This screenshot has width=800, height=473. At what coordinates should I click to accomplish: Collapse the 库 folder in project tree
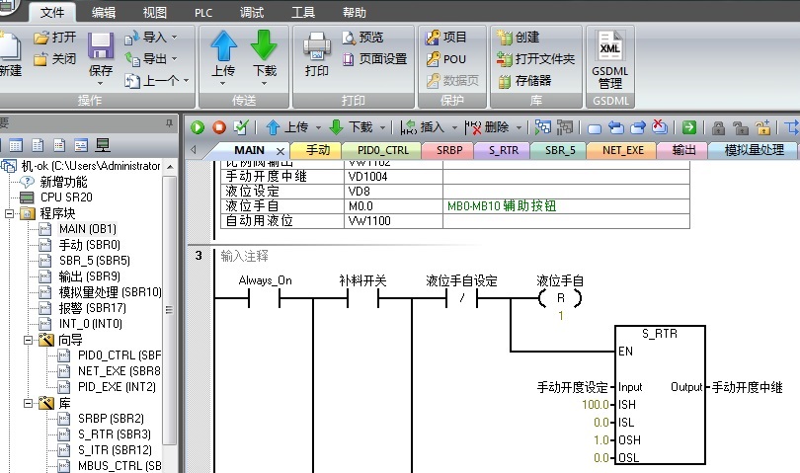tap(29, 403)
